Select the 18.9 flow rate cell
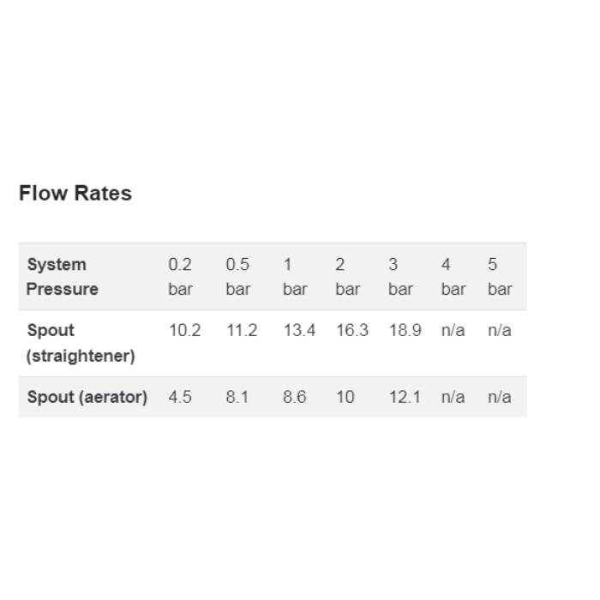 click(405, 330)
